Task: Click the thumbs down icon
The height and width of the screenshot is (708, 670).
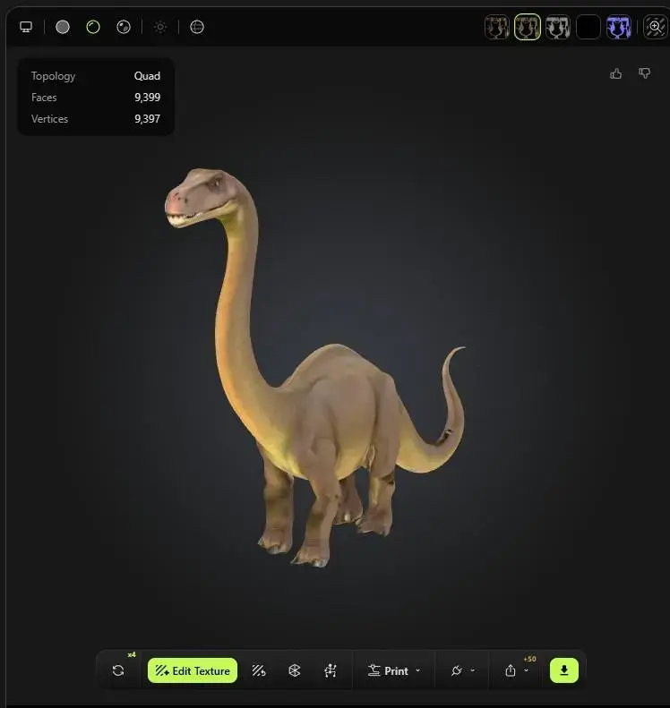Action: pyautogui.click(x=644, y=73)
